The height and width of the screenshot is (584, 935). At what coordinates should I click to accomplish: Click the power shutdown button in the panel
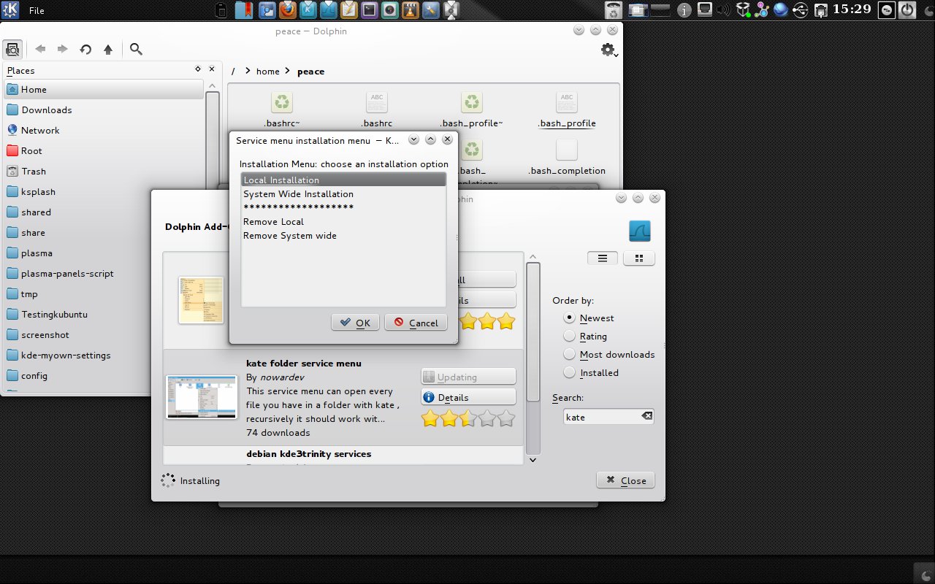907,10
